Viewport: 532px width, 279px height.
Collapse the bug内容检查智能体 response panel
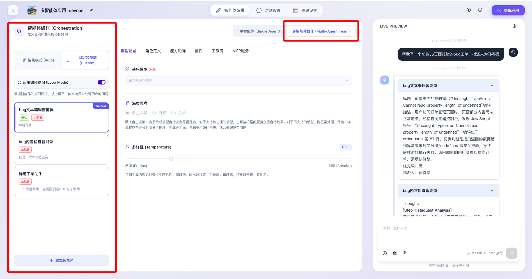pyautogui.click(x=492, y=191)
